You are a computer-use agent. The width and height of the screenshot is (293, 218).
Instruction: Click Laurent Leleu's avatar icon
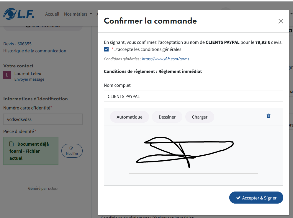pyautogui.click(x=7, y=75)
